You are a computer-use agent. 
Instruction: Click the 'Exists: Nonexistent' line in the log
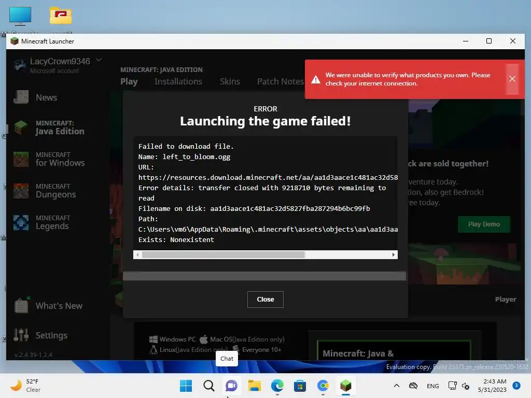pyautogui.click(x=176, y=239)
